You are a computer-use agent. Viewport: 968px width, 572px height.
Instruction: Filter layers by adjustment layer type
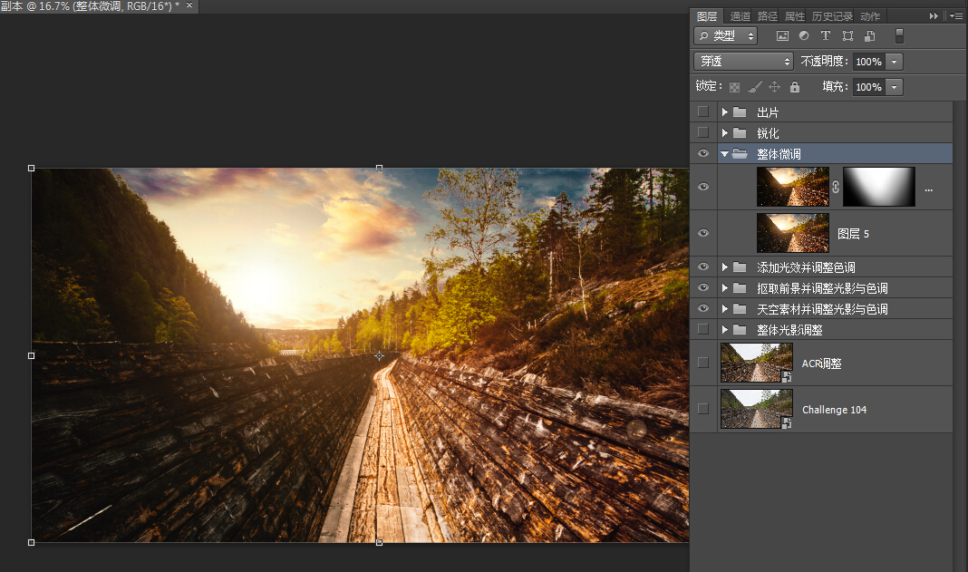coord(804,36)
